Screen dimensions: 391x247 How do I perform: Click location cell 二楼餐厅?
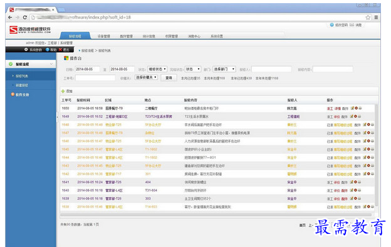coord(151,108)
